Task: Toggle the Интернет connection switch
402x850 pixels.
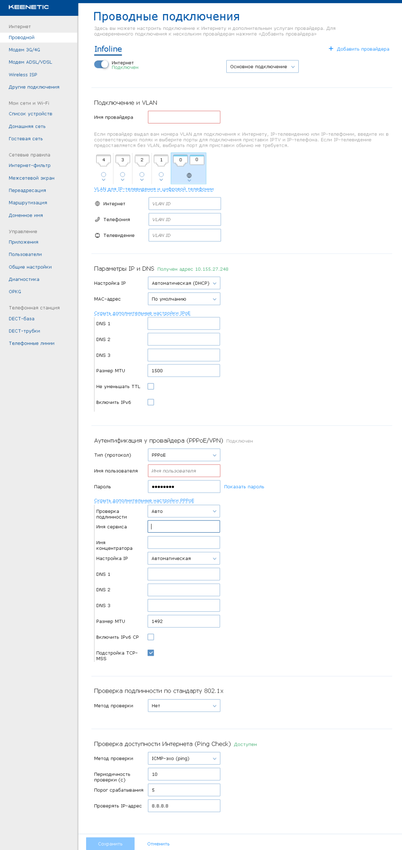Action: point(101,64)
